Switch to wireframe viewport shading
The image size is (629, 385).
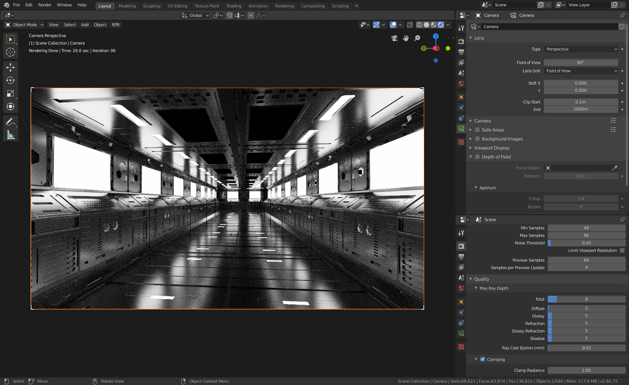(x=419, y=25)
